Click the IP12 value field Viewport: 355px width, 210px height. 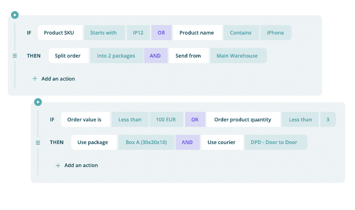click(x=139, y=33)
